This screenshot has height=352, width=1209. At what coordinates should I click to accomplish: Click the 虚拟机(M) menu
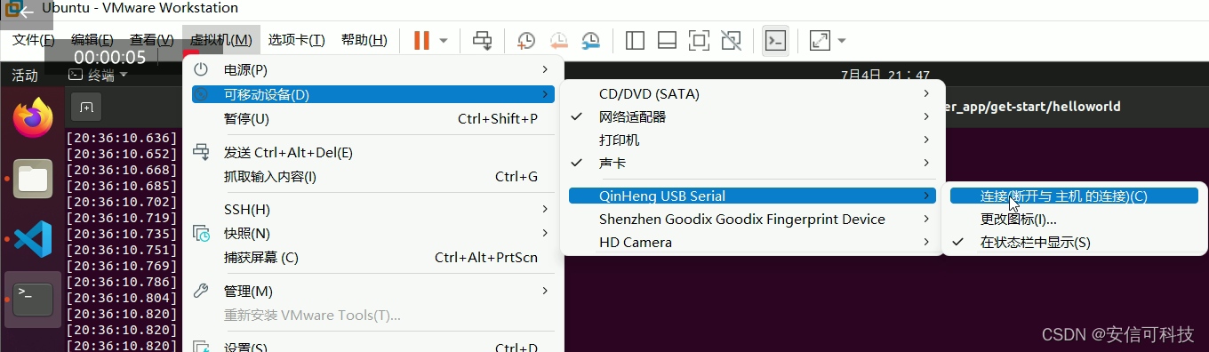click(221, 40)
